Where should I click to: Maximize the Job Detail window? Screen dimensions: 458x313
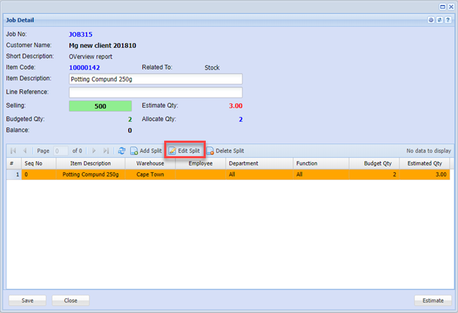tap(442, 6)
